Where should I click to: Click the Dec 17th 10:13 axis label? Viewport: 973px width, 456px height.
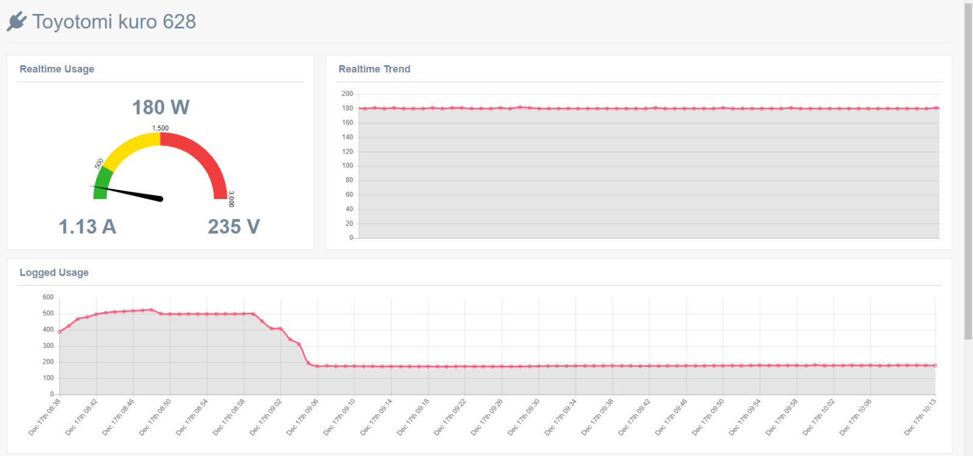[x=920, y=417]
